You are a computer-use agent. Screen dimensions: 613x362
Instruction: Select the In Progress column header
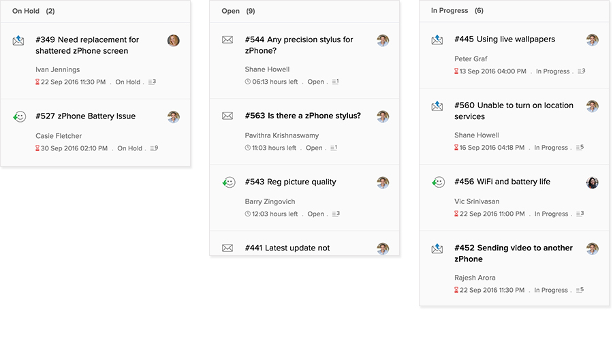pyautogui.click(x=449, y=11)
